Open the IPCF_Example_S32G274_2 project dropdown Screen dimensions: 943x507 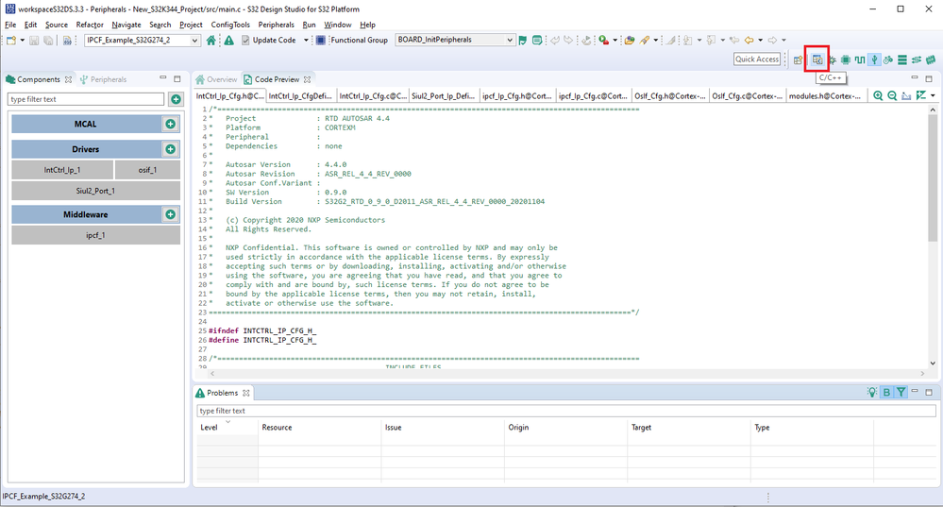(x=194, y=41)
